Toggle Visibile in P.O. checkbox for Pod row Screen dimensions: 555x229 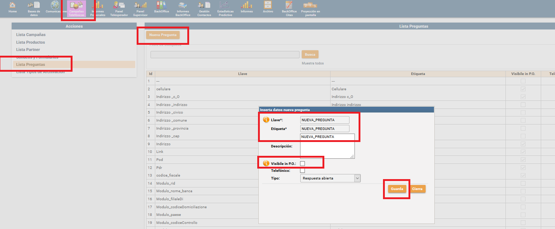[523, 160]
